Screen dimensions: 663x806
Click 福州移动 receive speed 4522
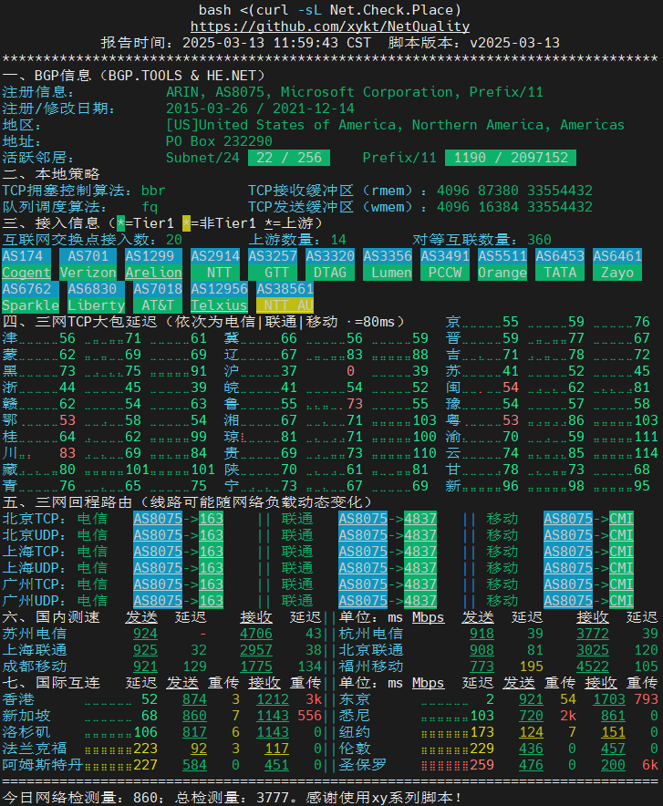[593, 666]
